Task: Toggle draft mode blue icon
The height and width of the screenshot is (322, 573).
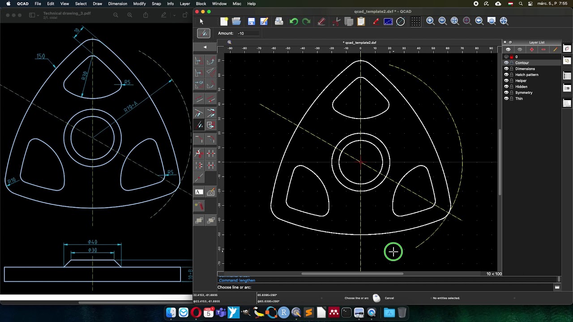Action: pos(388,21)
